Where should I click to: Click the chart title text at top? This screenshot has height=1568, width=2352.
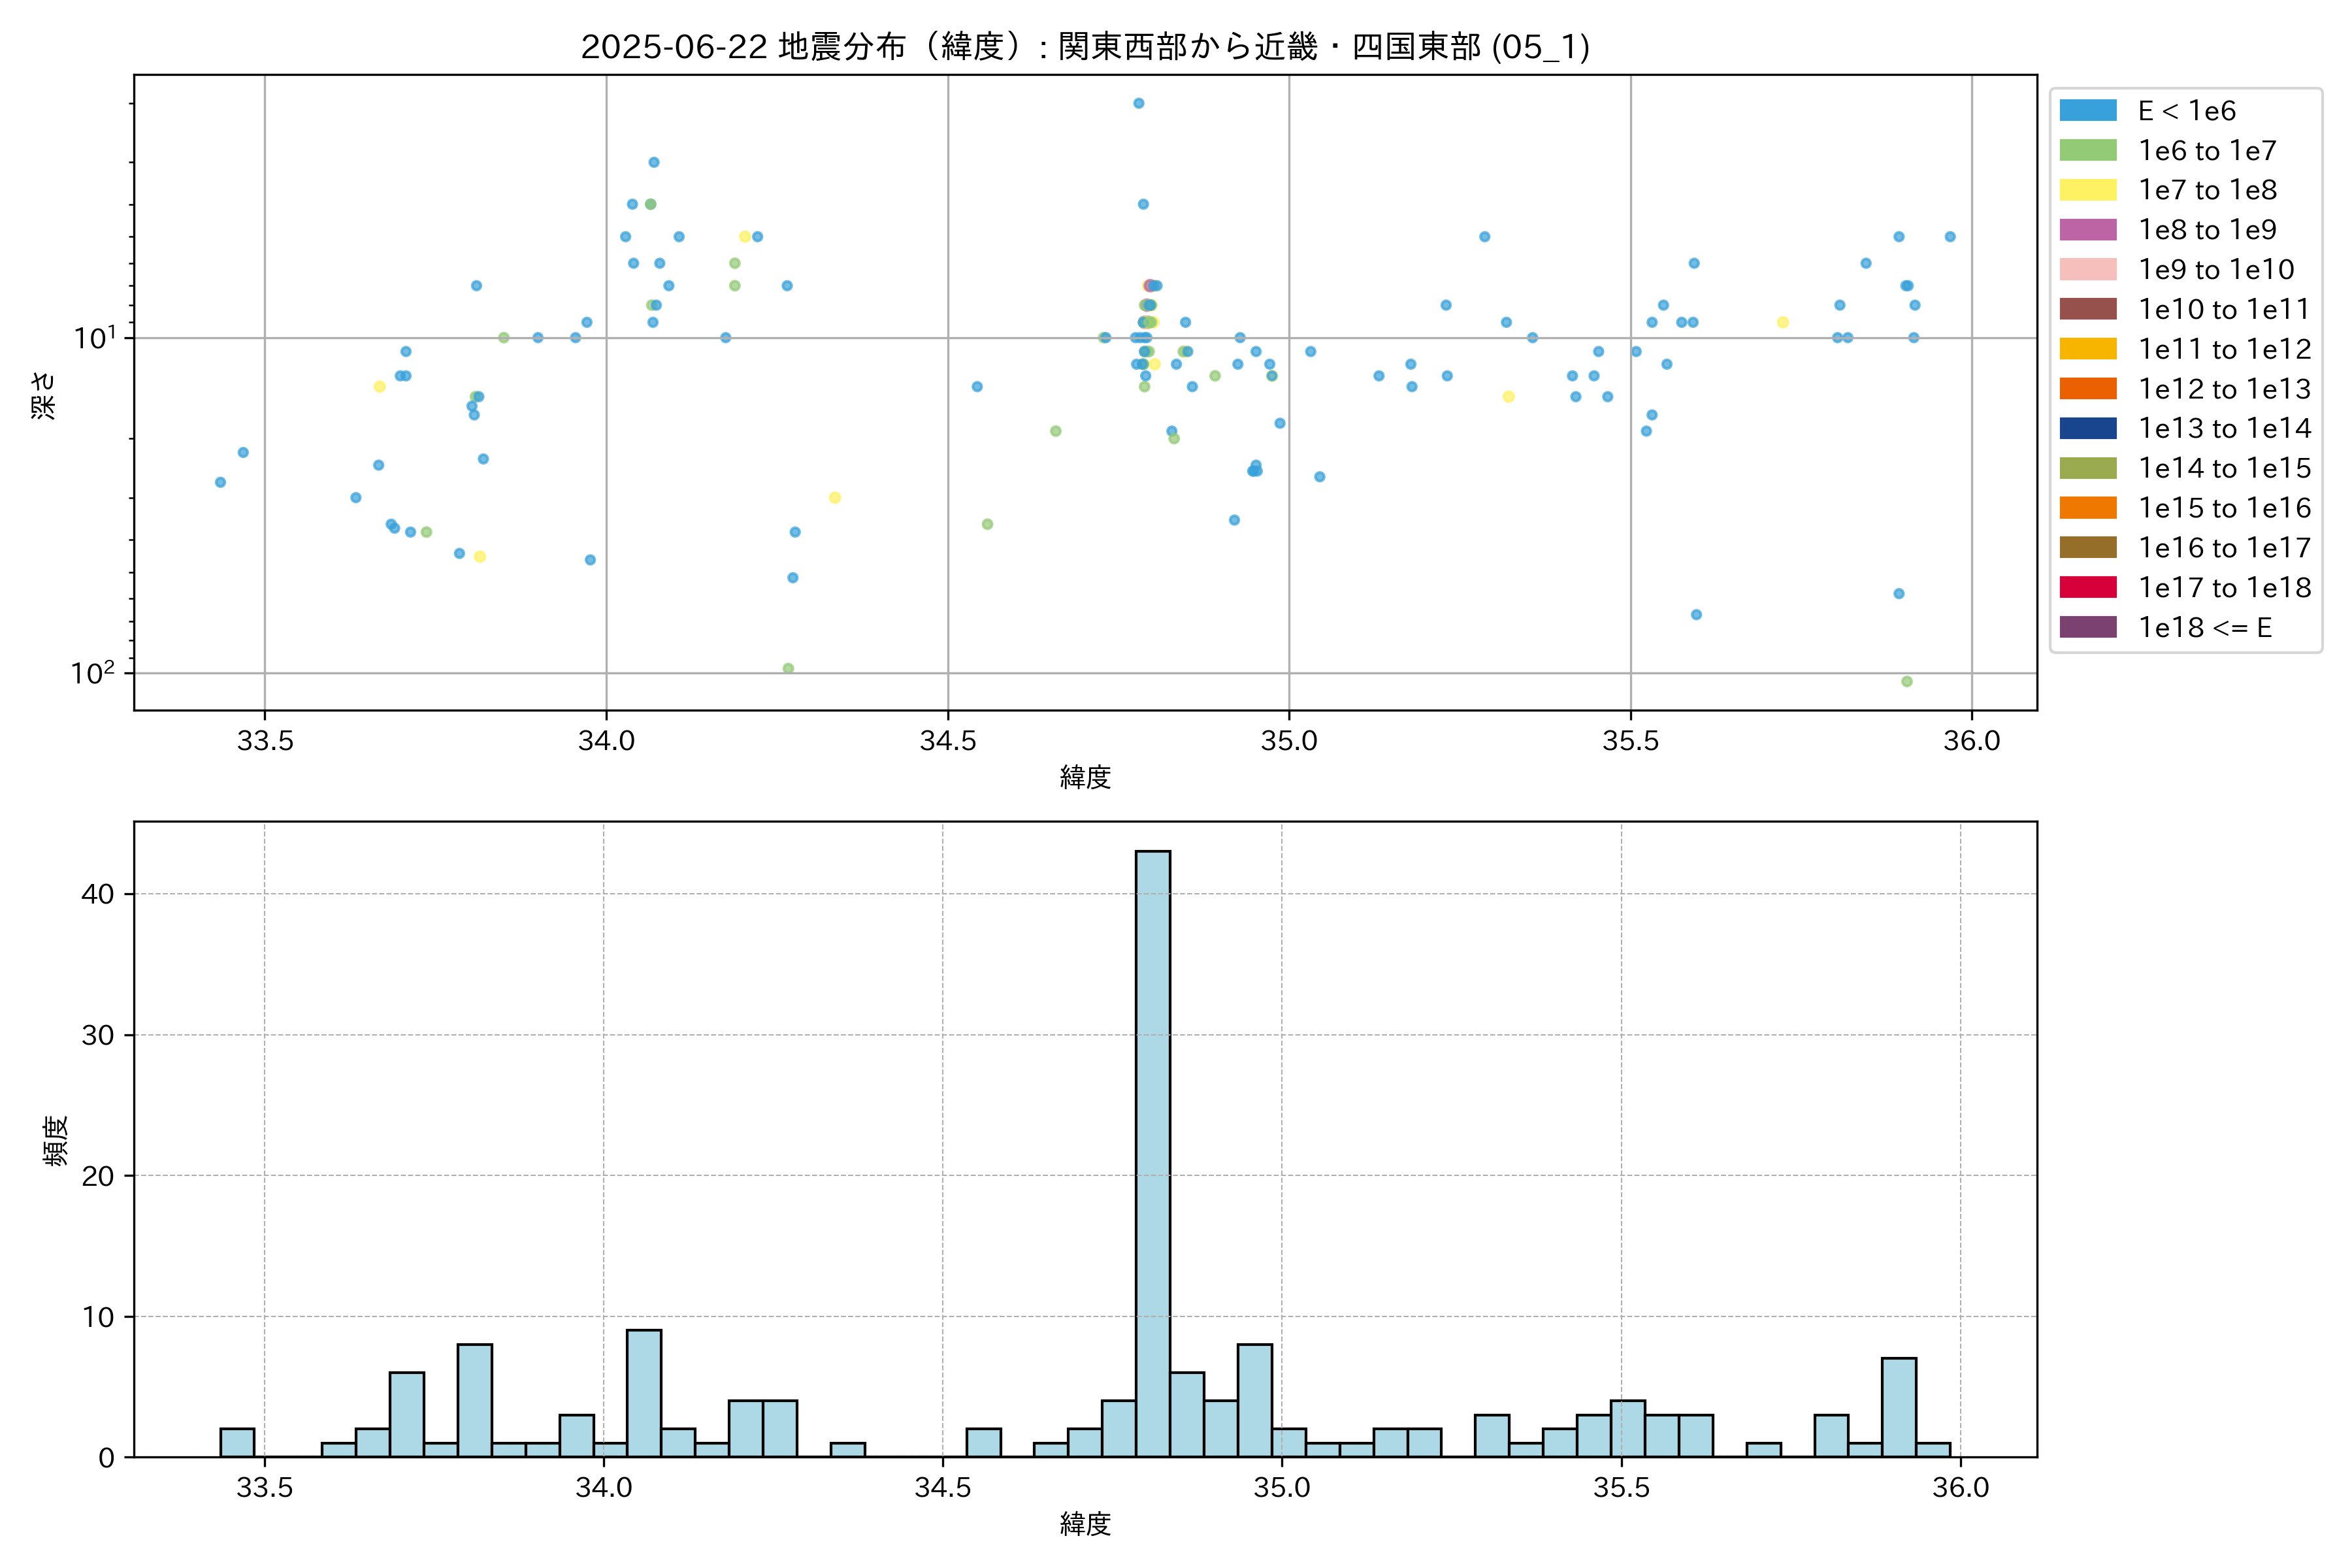coord(1085,46)
